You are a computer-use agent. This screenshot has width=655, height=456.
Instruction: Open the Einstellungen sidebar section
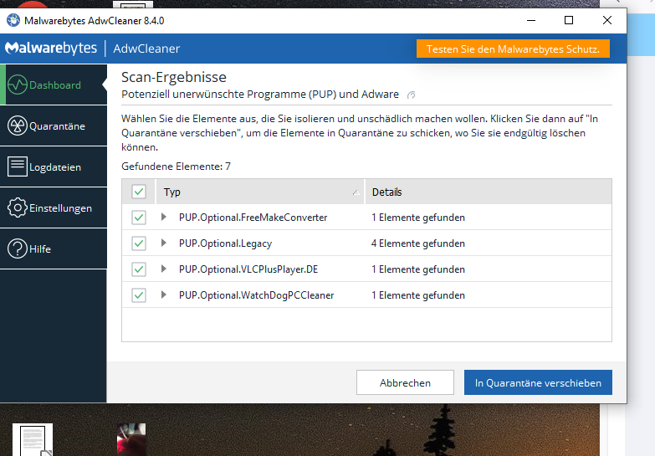point(54,208)
